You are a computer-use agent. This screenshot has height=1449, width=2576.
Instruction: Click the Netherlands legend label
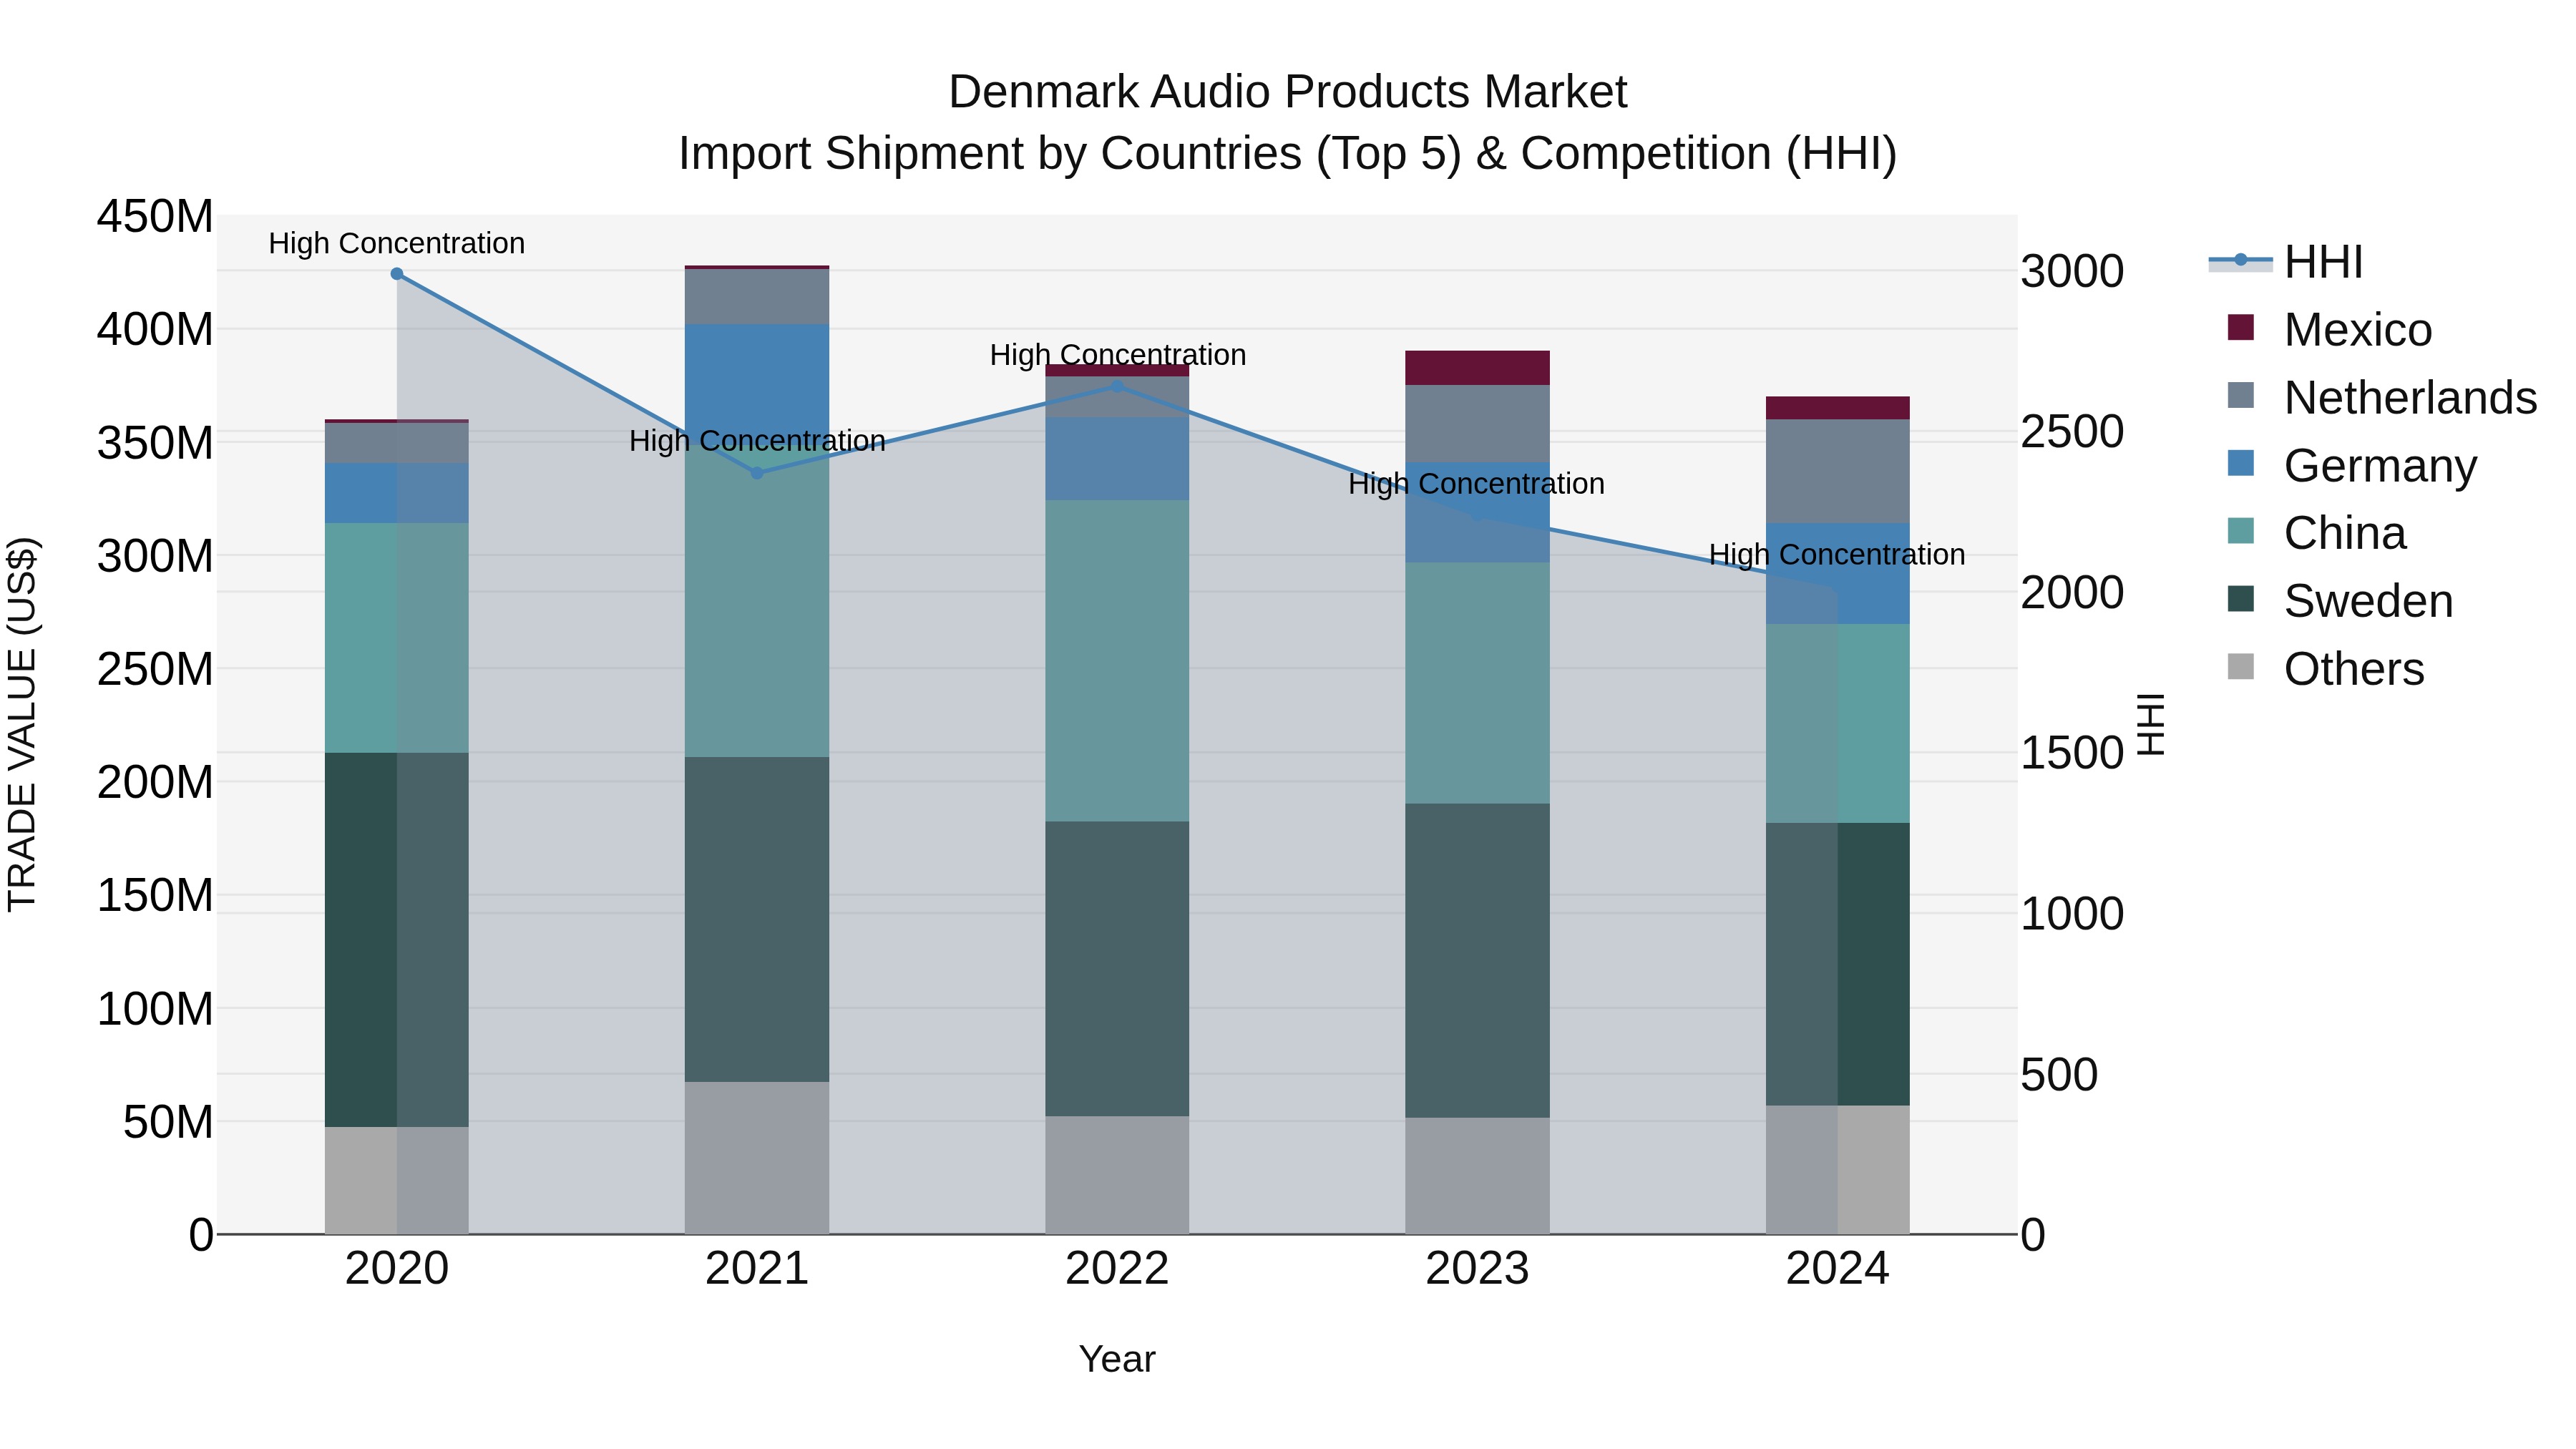pyautogui.click(x=2411, y=398)
